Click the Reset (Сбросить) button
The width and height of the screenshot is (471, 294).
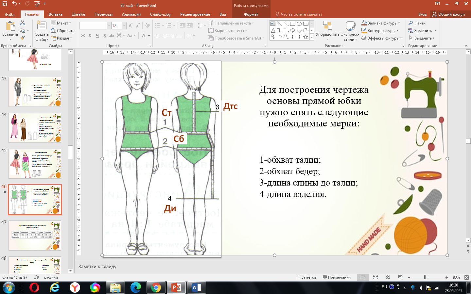[x=62, y=31]
